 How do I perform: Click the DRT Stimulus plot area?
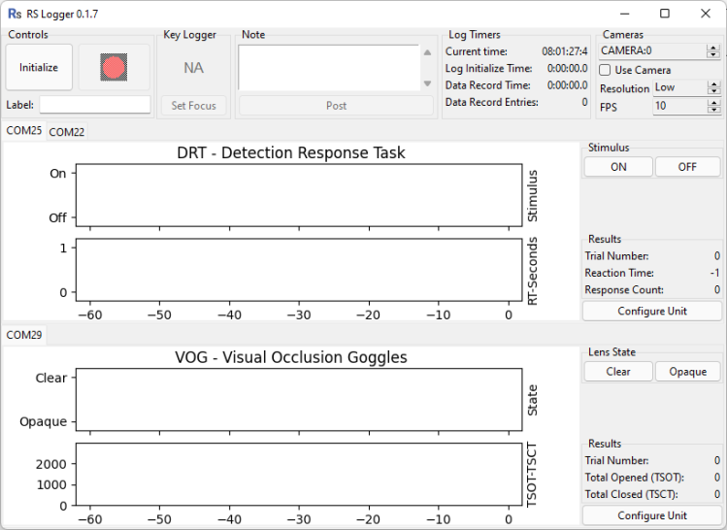(299, 195)
